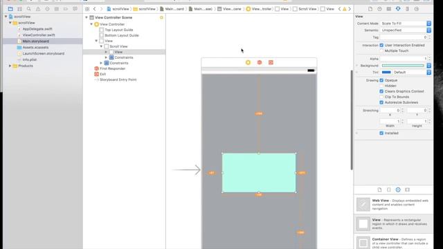This screenshot has width=443, height=249.
Task: Click the Tag input field
Action: (x=404, y=37)
